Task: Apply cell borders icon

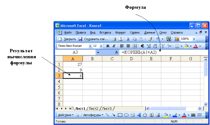Action: pyautogui.click(x=177, y=46)
